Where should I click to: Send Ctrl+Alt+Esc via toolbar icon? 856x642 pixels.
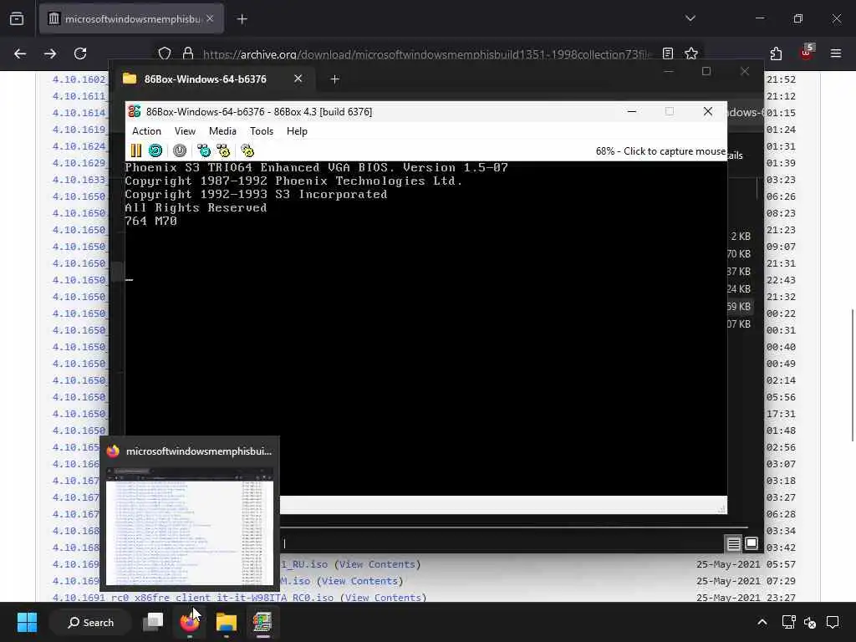pos(223,150)
